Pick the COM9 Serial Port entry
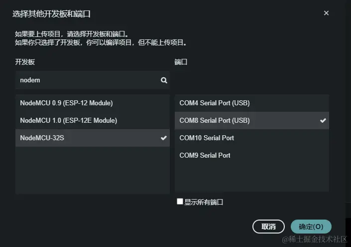 pyautogui.click(x=205, y=155)
